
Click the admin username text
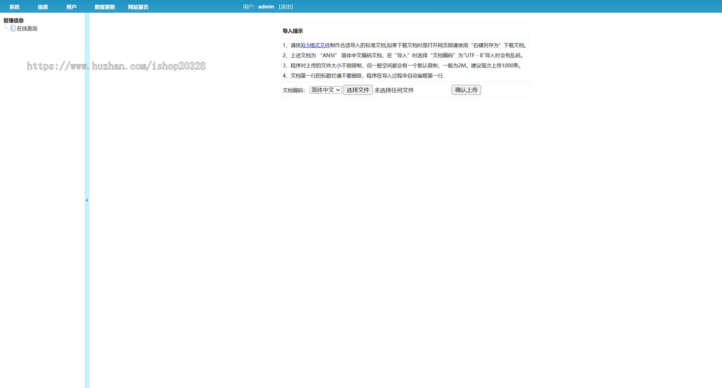tap(266, 7)
